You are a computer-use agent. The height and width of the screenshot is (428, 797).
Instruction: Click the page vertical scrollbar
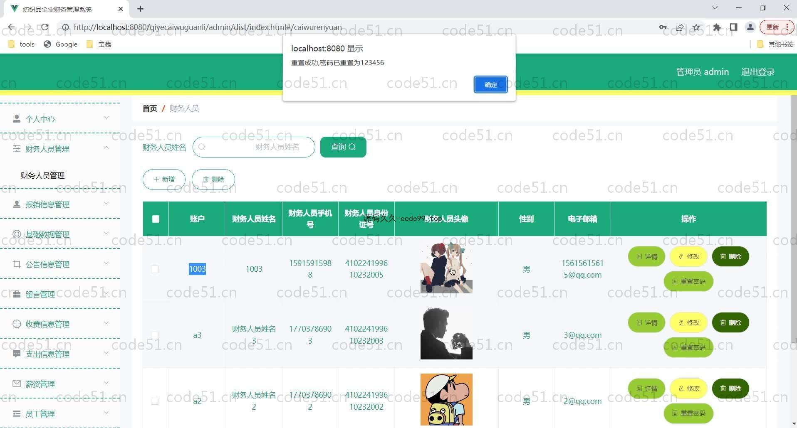tap(793, 219)
